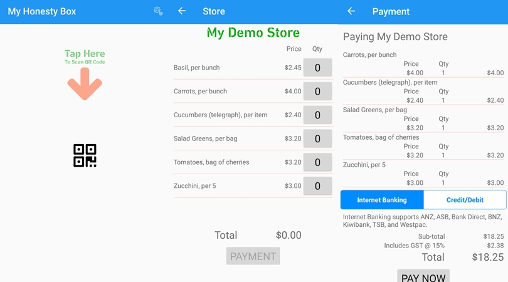Tap quantity field for Tomatoes, bag of cherries

317,162
